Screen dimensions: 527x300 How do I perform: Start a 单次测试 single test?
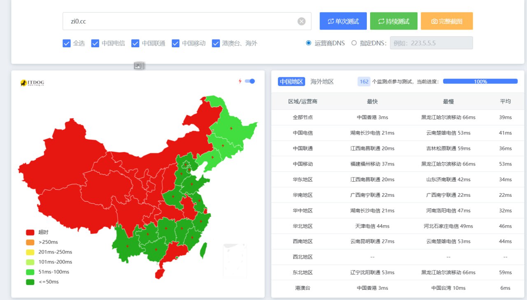pyautogui.click(x=343, y=21)
